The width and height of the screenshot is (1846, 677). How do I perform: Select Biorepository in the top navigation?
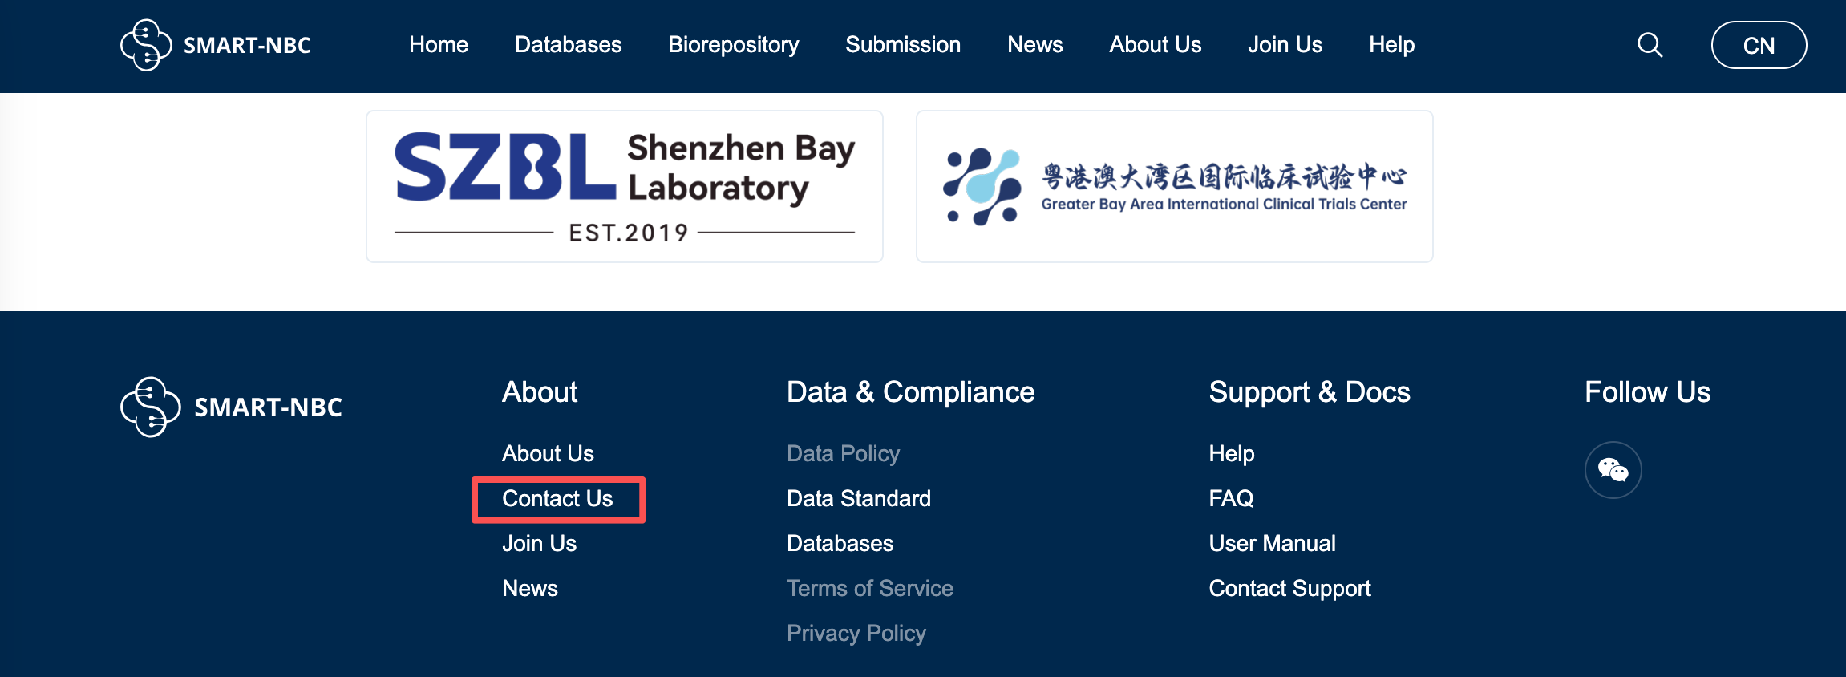[733, 45]
